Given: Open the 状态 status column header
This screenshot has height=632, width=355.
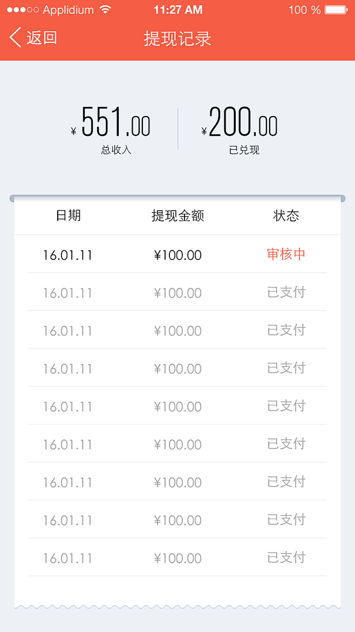Looking at the screenshot, I should (x=286, y=216).
